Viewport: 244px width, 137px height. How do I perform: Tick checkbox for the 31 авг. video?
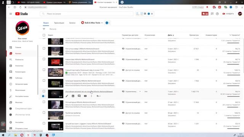click(x=44, y=102)
